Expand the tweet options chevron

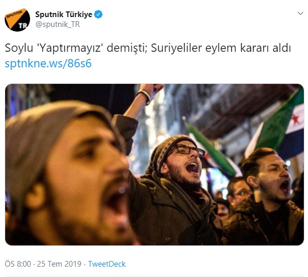click(x=300, y=13)
